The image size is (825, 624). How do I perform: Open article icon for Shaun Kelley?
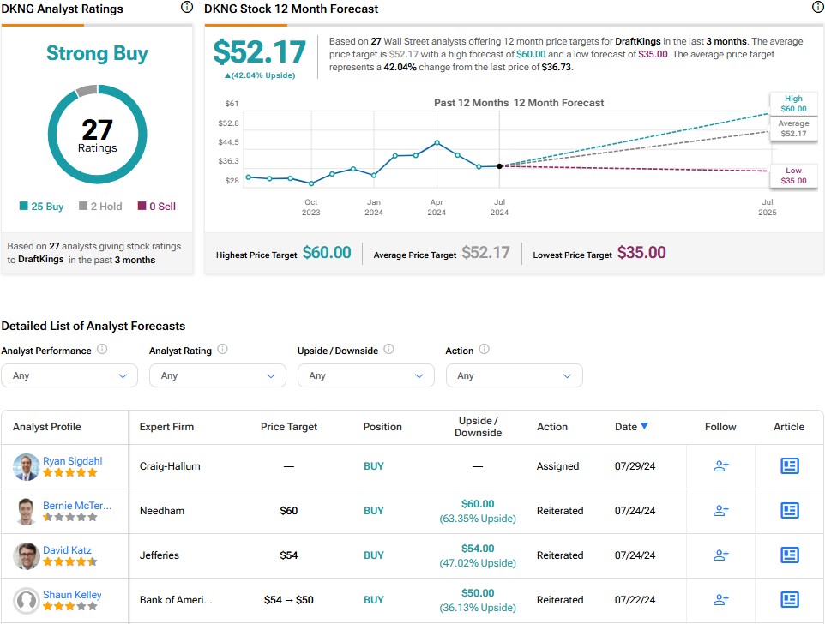(x=789, y=600)
